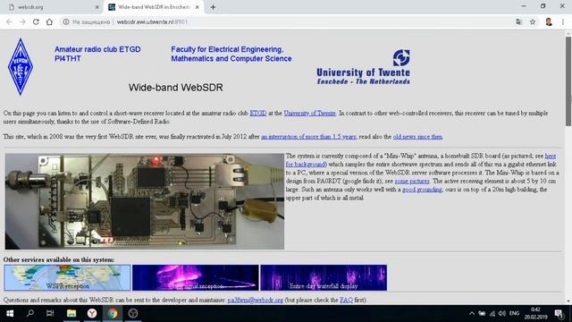The width and height of the screenshot is (572, 322).
Task: Click the University of Twente logo
Action: tap(364, 67)
